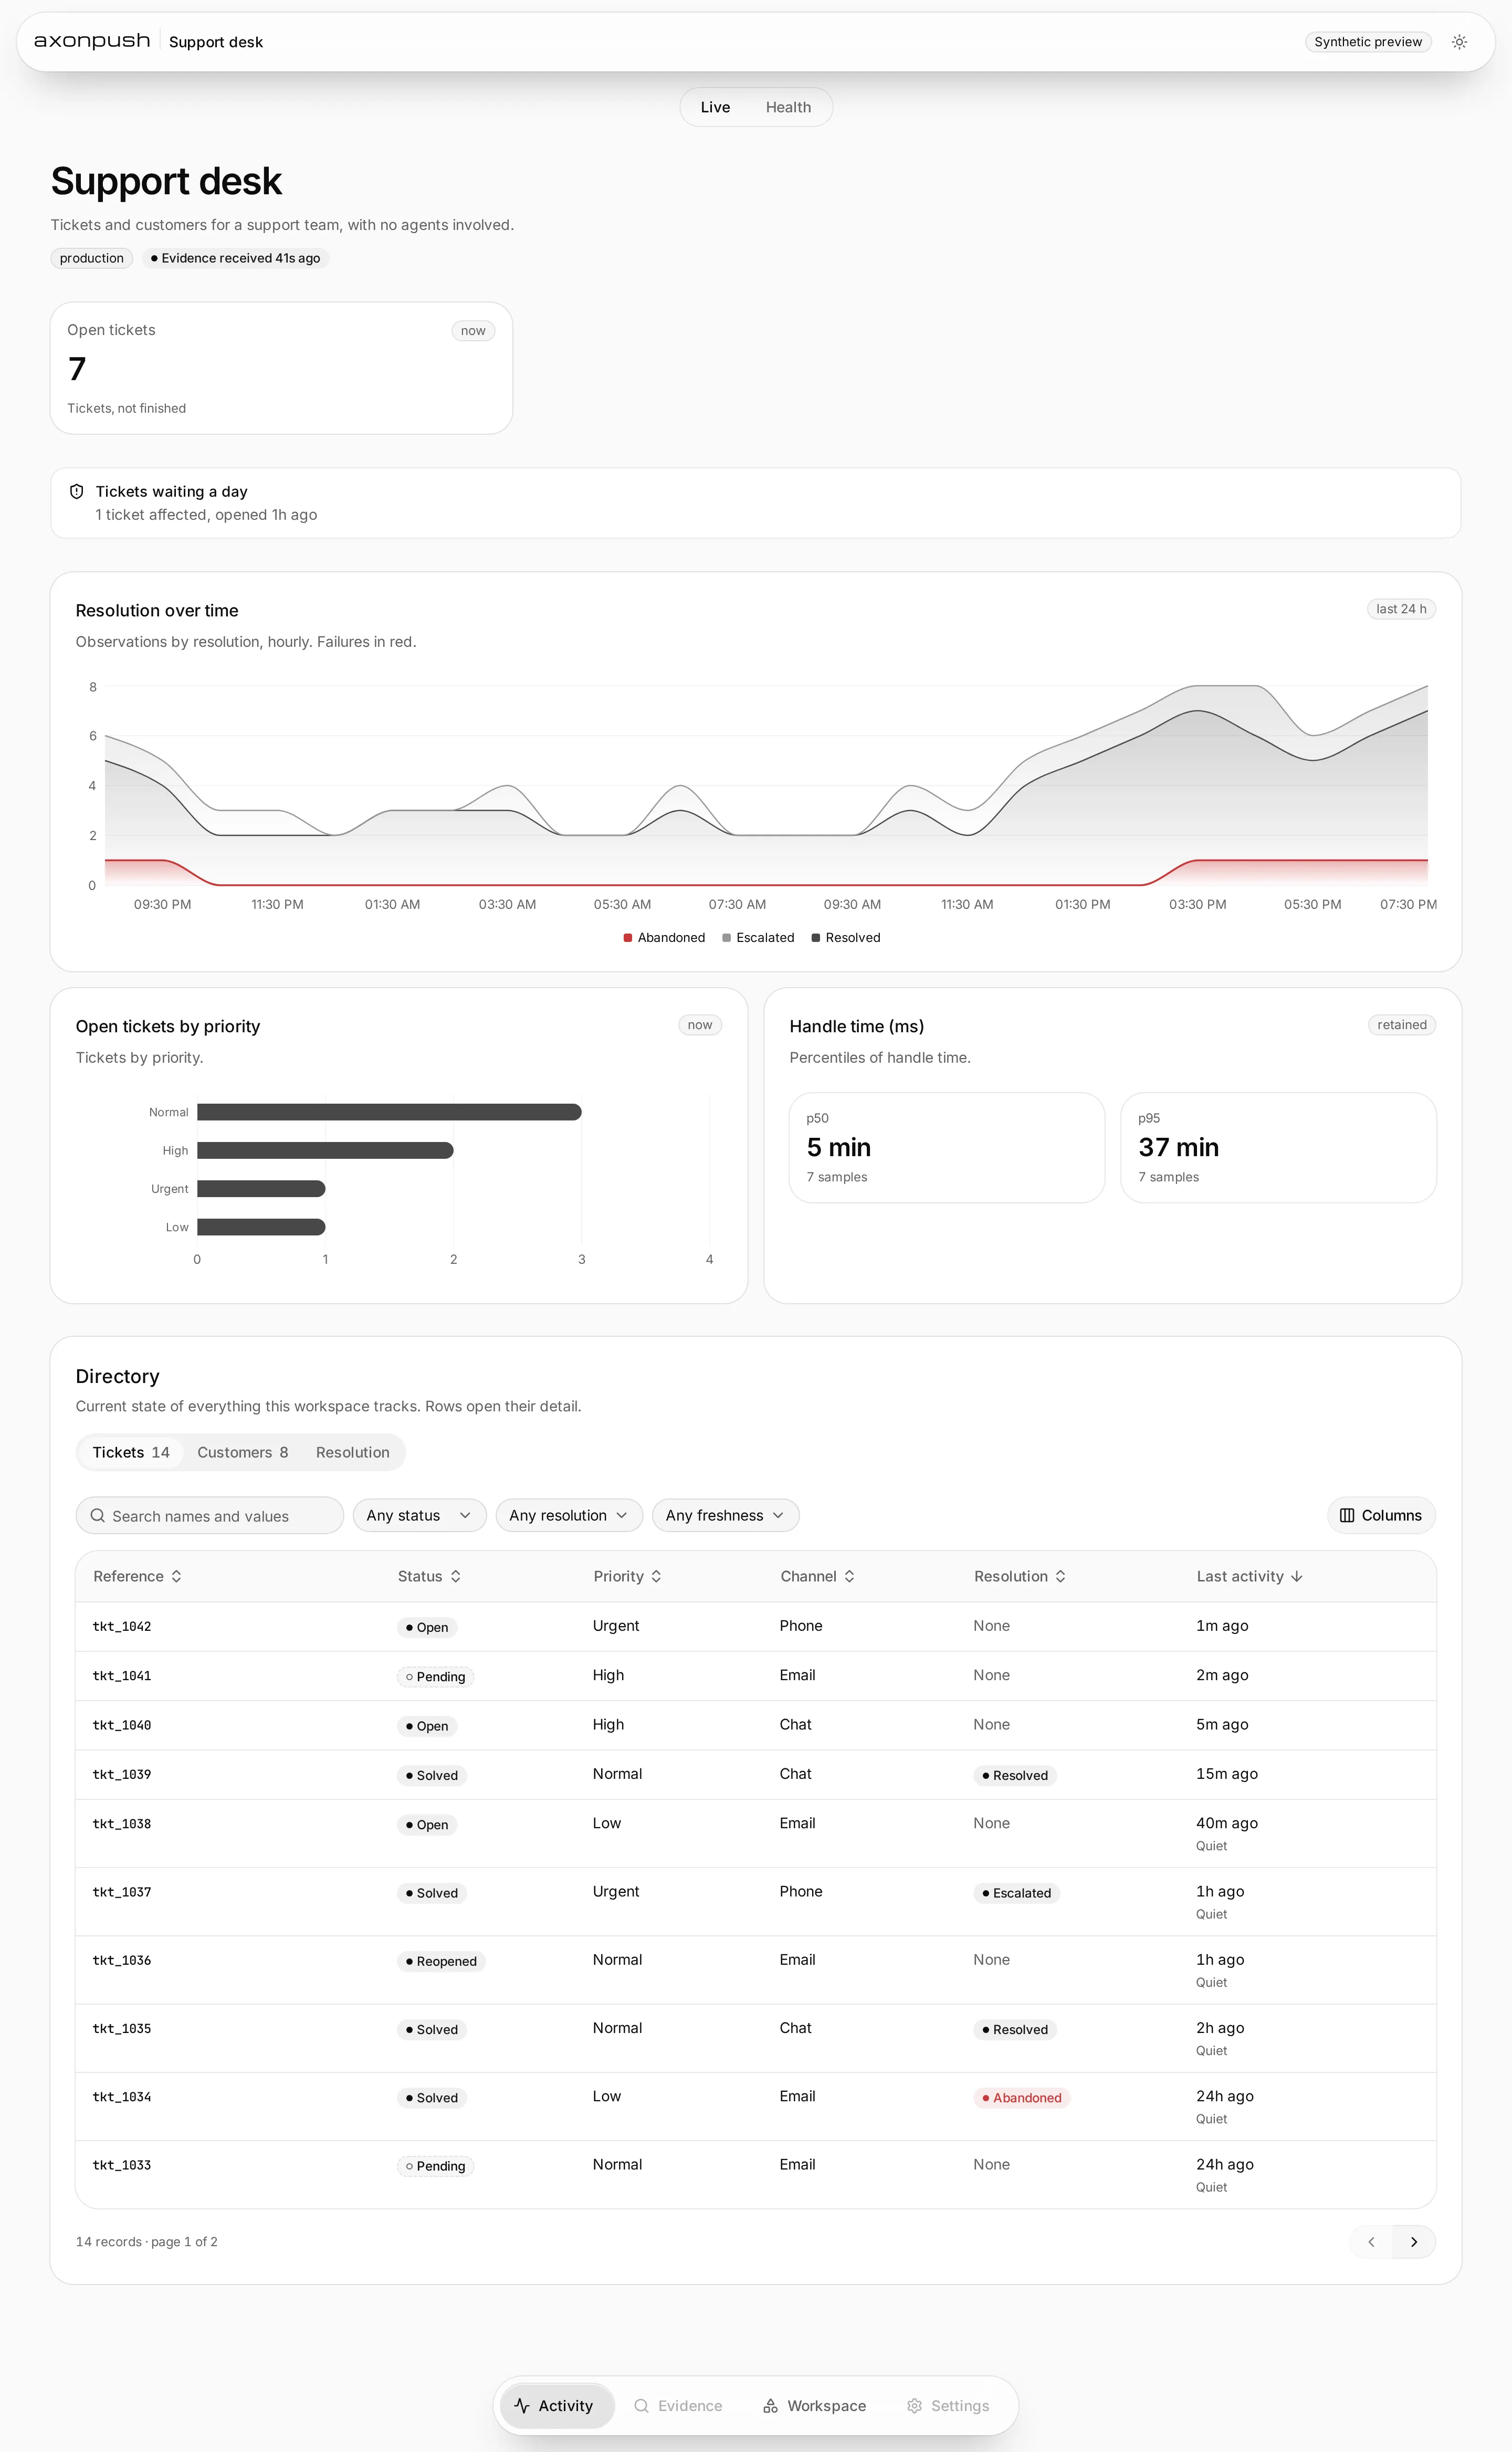Viewport: 1512px width, 2452px height.
Task: Click the Escalated resolution badge on tkt_1037
Action: click(1016, 1893)
